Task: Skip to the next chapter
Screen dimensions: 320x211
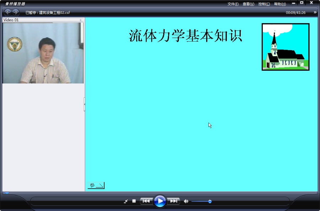Action: click(174, 201)
